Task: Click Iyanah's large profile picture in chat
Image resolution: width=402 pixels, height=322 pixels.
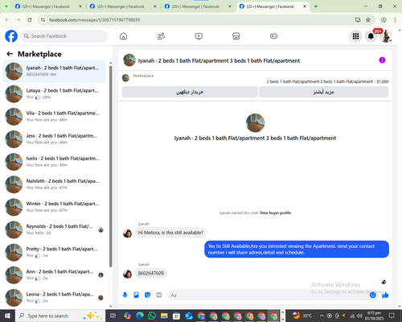Action: [x=255, y=122]
